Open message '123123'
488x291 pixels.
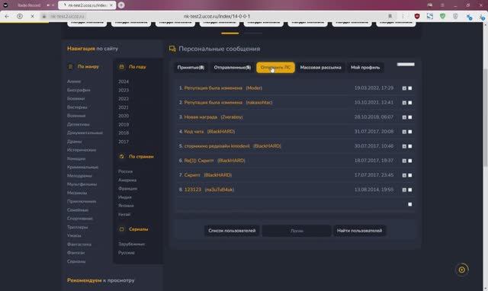[193, 190]
